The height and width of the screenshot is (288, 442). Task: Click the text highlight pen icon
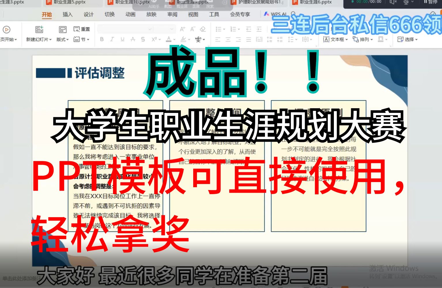183,39
